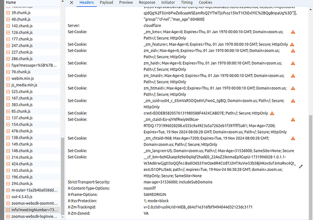The image size is (313, 220).
Task: Click warning icon for zm_haid cookie
Action: [x=293, y=63]
